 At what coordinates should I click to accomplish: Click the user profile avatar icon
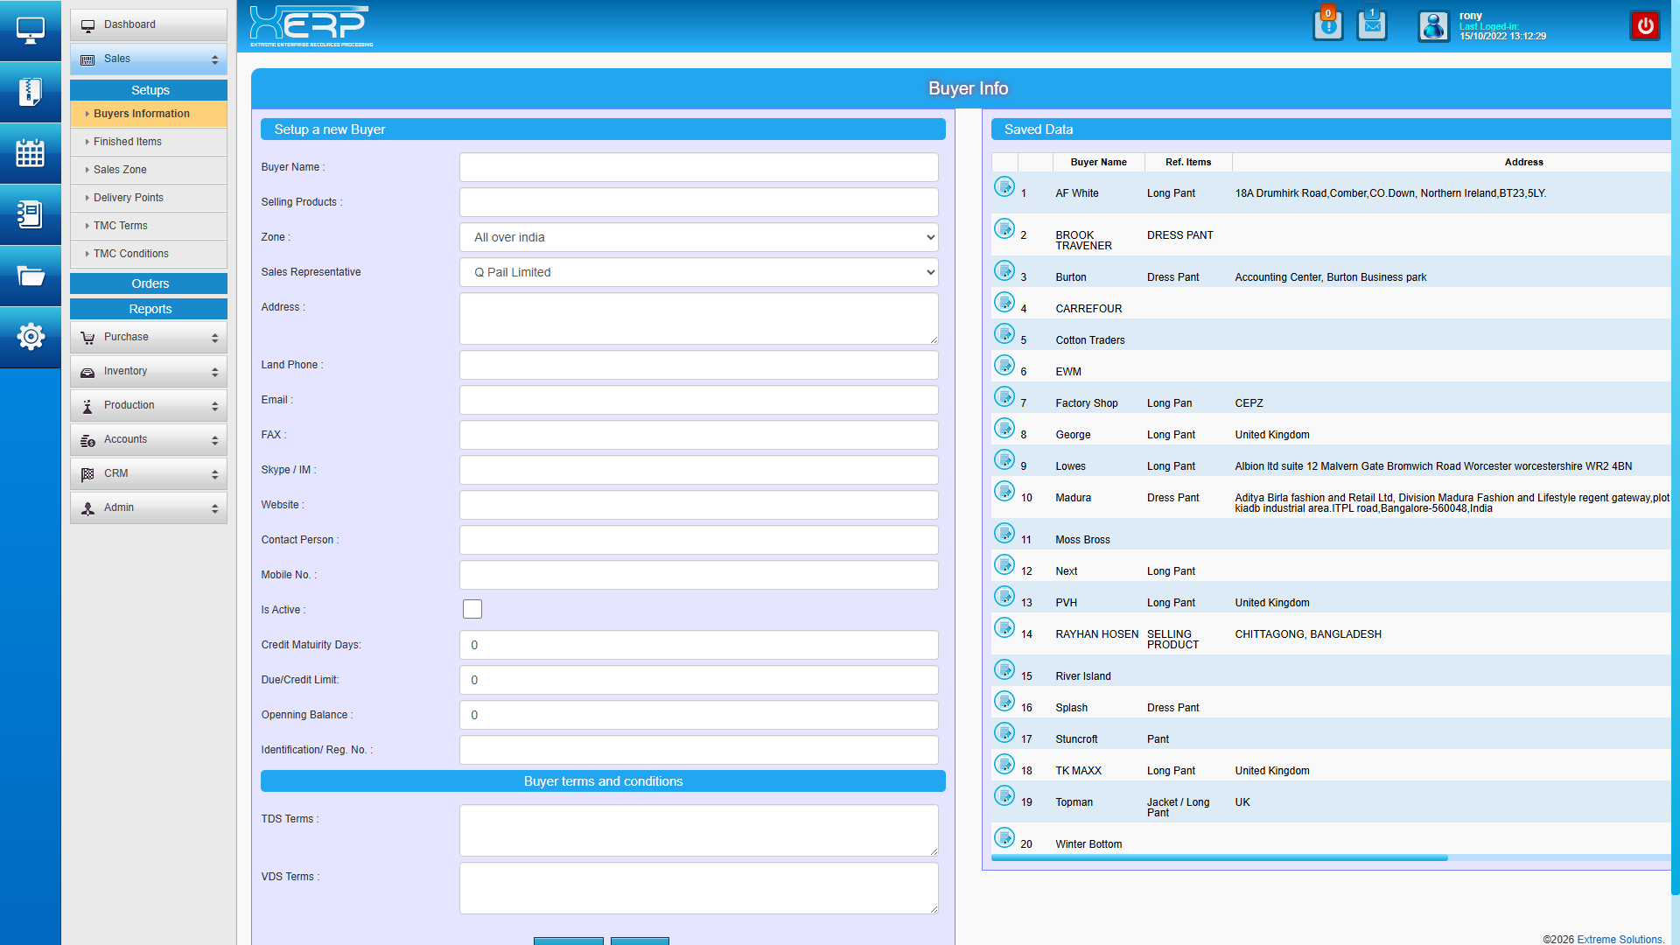point(1433,26)
